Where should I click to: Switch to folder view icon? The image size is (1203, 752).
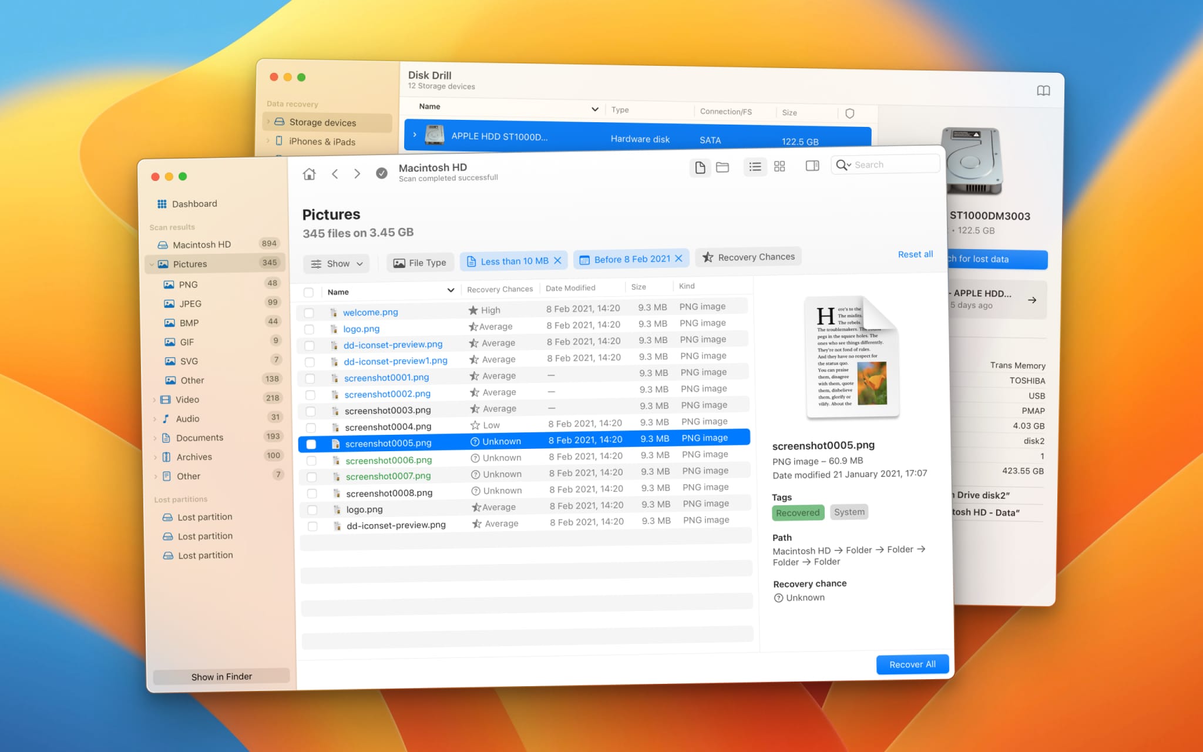pyautogui.click(x=723, y=167)
